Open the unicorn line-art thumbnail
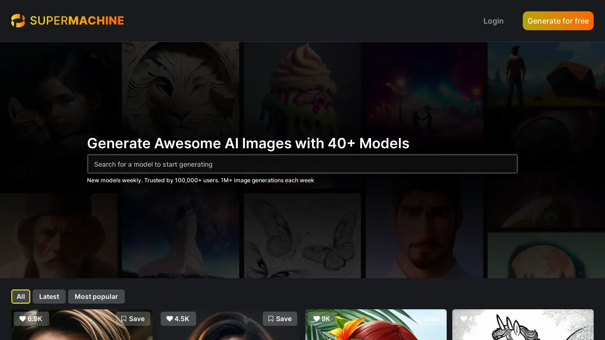Viewport: 605px width, 340px height. point(523,331)
